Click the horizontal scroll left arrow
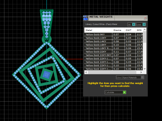The width and height of the screenshot is (162, 121). point(86,72)
